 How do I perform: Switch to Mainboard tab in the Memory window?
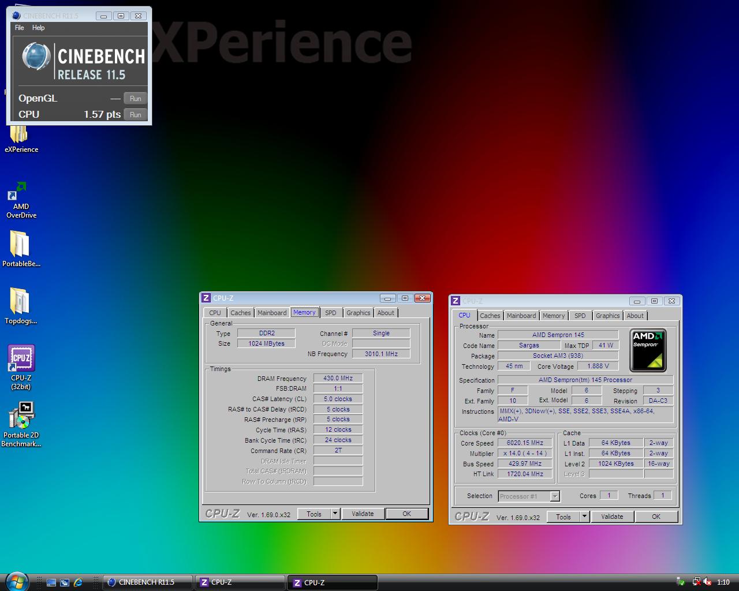click(x=272, y=313)
